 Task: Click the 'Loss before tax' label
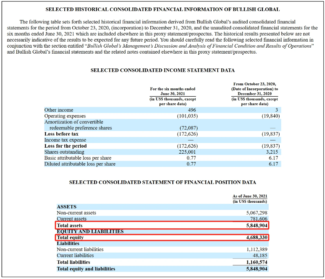(61, 134)
